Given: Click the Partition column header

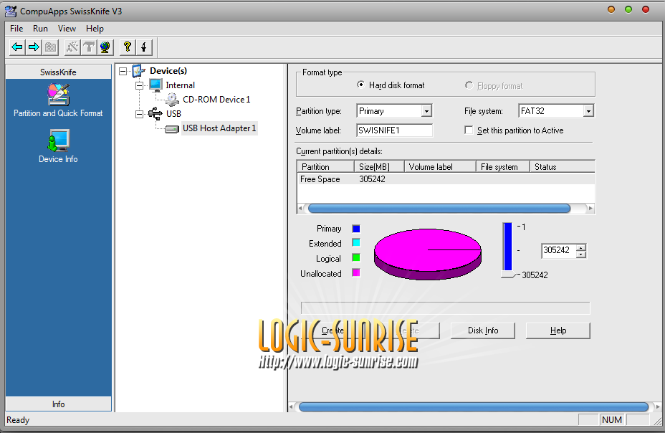Looking at the screenshot, I should 326,166.
